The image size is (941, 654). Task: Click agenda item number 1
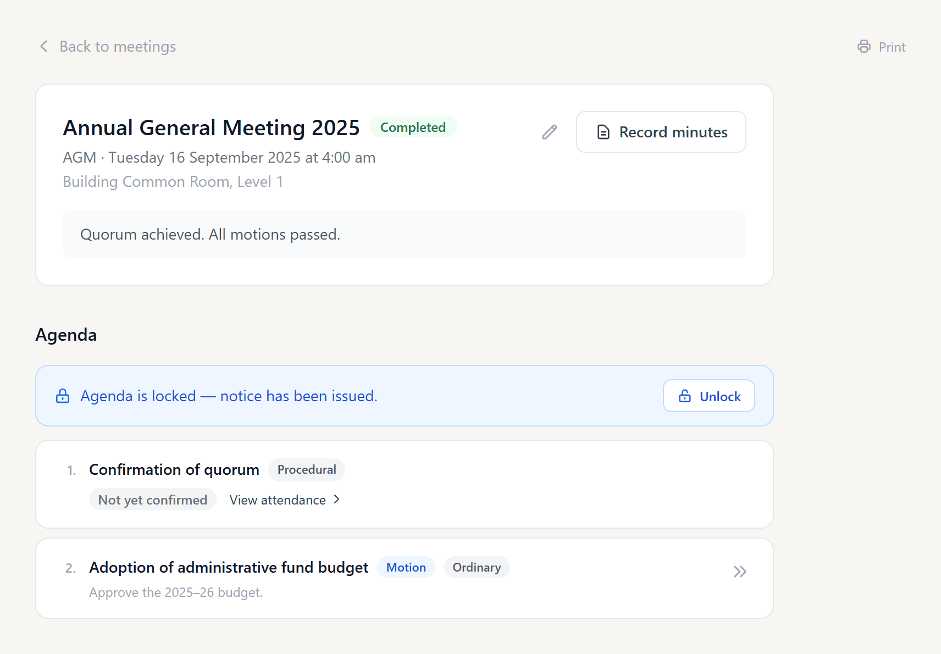[x=71, y=470]
